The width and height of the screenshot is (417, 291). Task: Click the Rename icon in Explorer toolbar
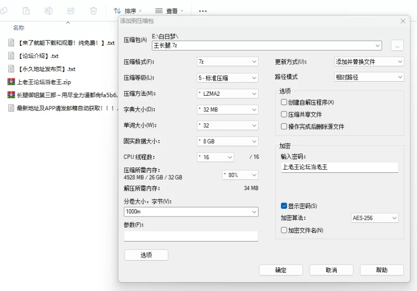pos(48,10)
